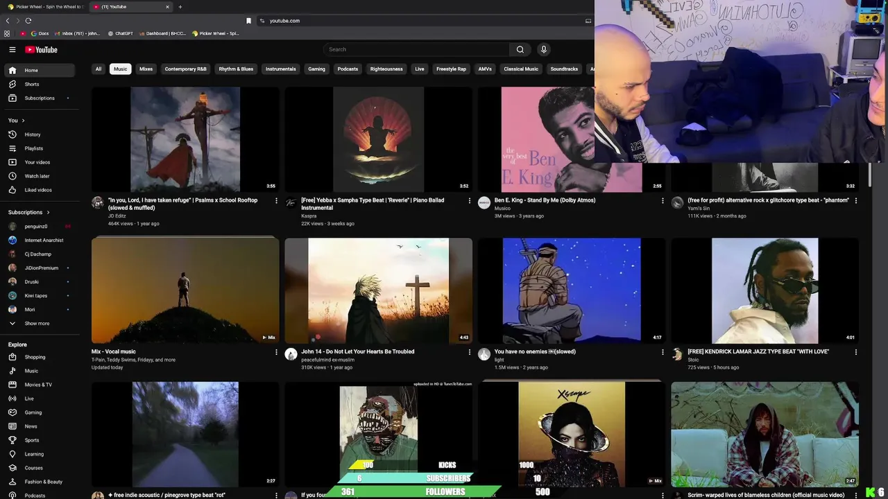The height and width of the screenshot is (499, 888).
Task: Open News under Explore
Action: click(40, 426)
